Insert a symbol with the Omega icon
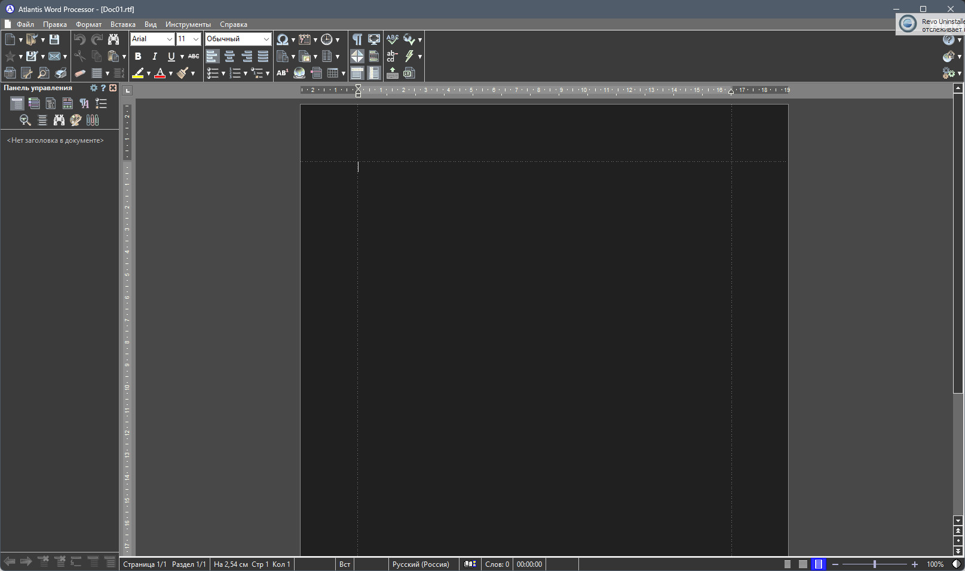Image resolution: width=965 pixels, height=571 pixels. (282, 39)
